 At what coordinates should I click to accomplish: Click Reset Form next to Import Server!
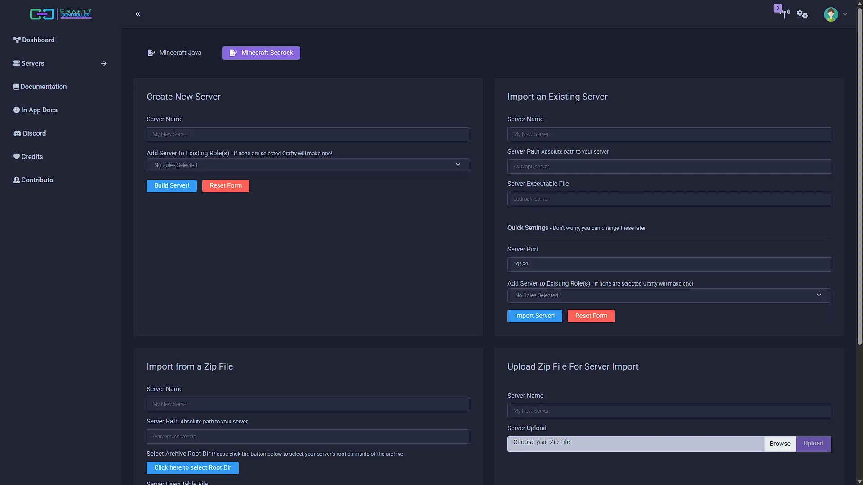coord(591,316)
